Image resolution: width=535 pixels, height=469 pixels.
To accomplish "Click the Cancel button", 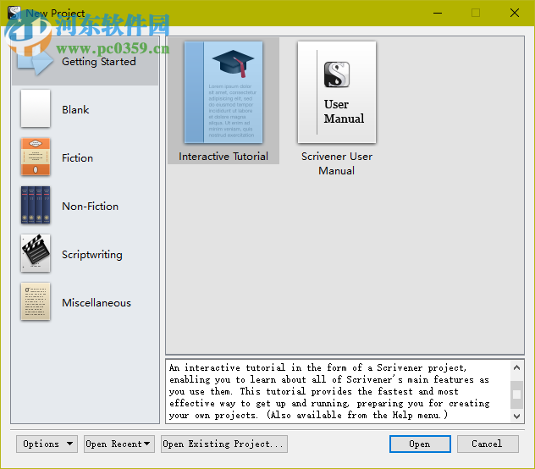I will pos(488,444).
